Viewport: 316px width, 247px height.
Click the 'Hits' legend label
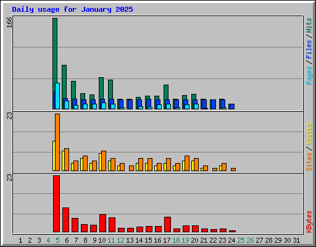click(x=309, y=25)
